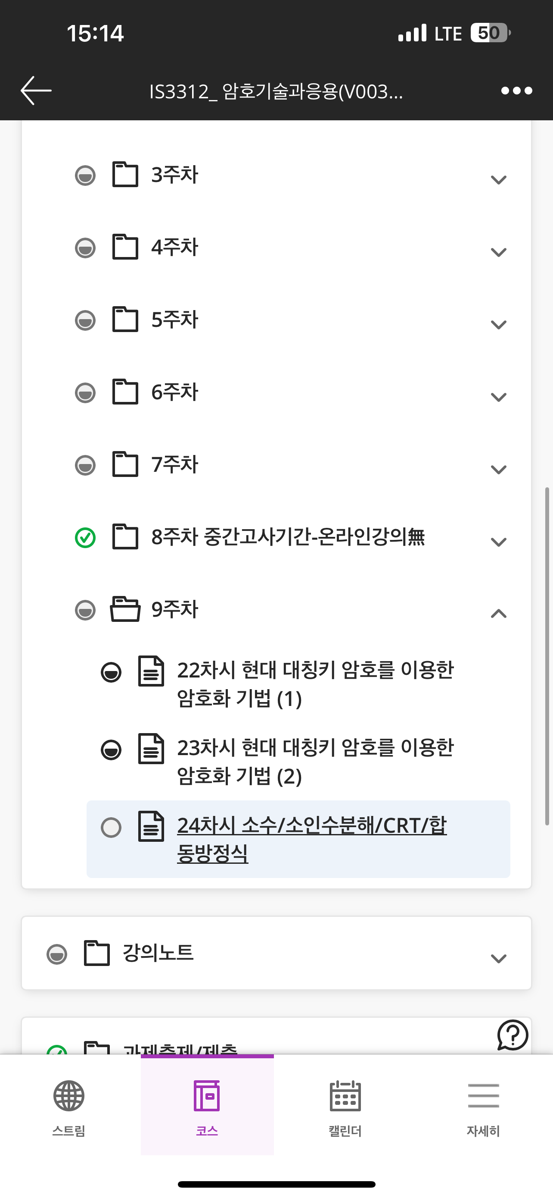Expand the 강의노트 section chevron
Screen dimensions: 553x1198
(498, 959)
